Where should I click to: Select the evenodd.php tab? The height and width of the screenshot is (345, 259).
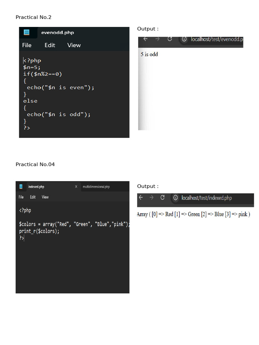click(x=57, y=33)
